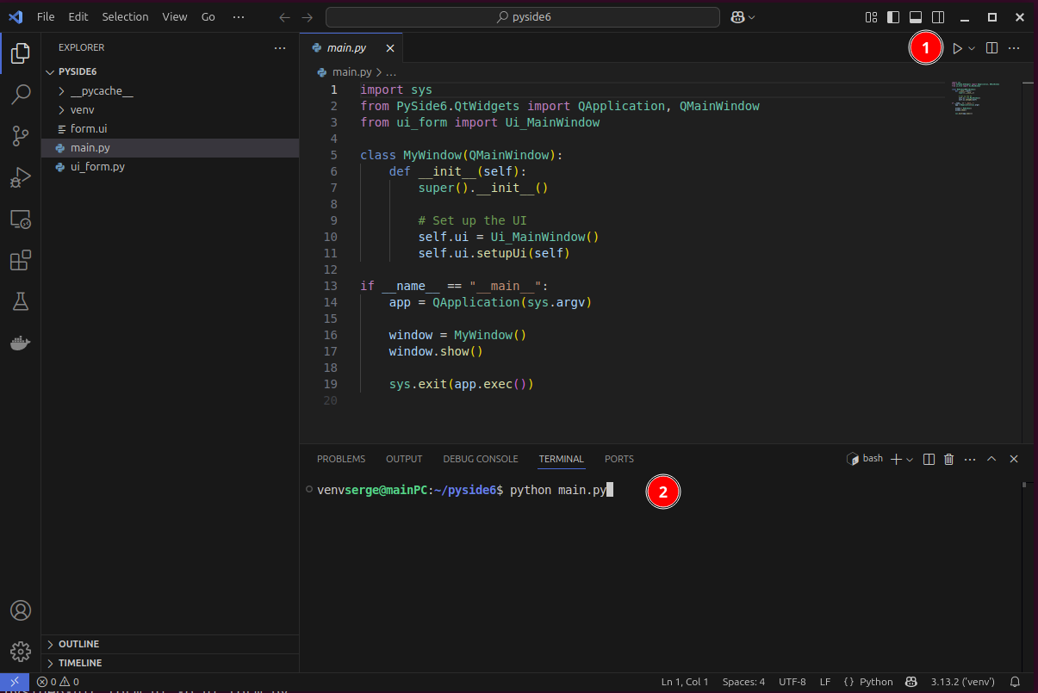Screen dimensions: 1038x693
Task: Toggle the primary side bar visibility
Action: tap(893, 17)
